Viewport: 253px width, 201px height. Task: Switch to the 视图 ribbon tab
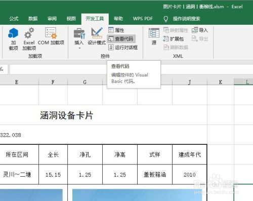point(71,19)
